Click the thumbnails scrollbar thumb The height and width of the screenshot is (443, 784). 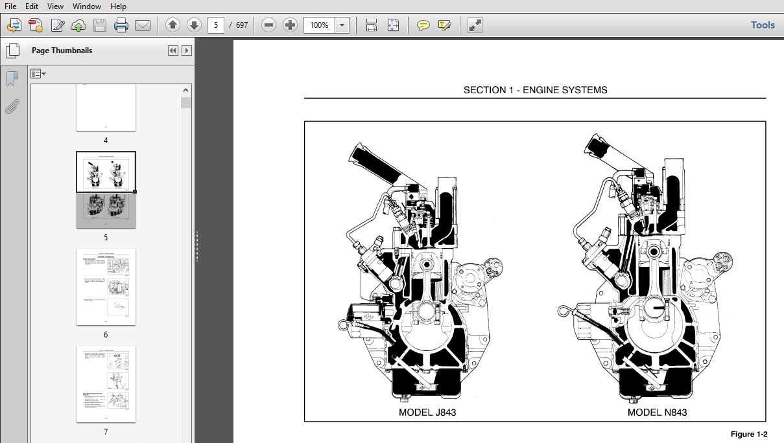(186, 102)
